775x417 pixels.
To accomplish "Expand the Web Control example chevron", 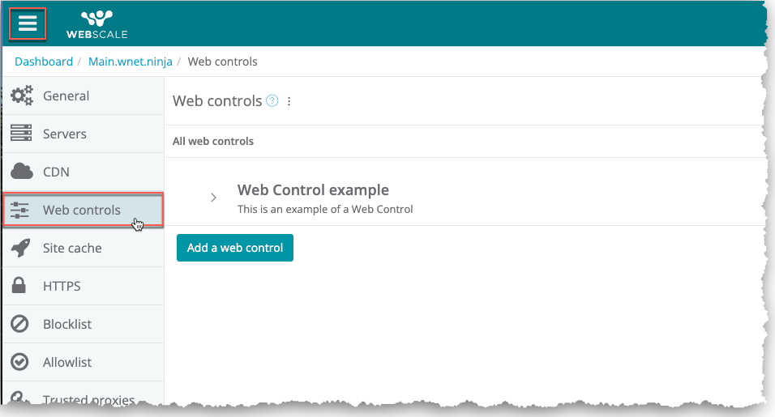I will pyautogui.click(x=213, y=198).
